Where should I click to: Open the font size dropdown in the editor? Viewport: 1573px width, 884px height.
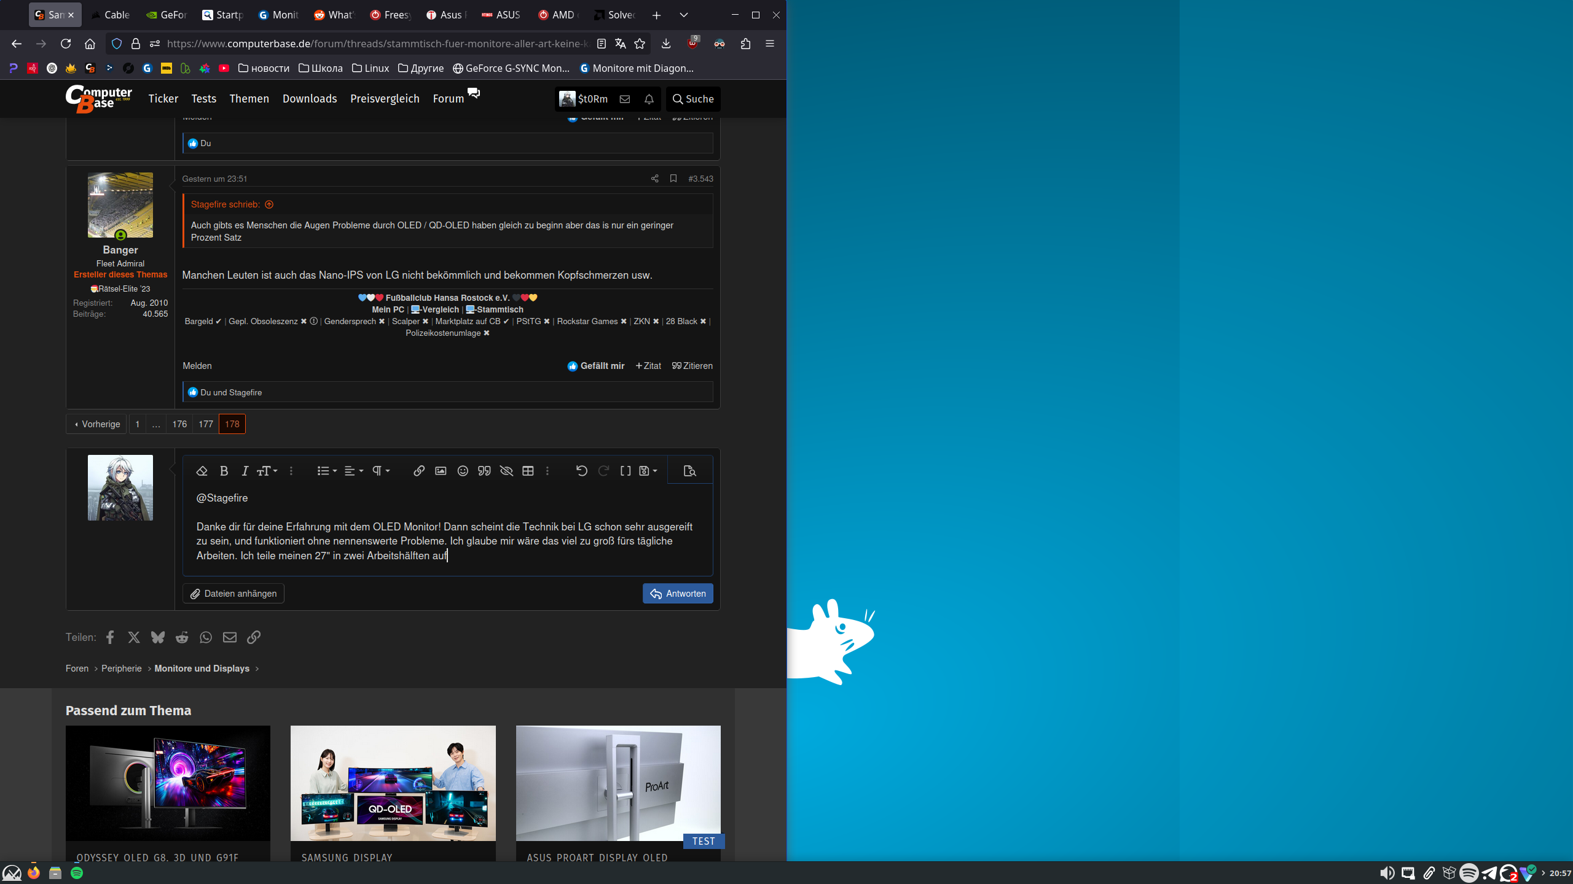tap(267, 471)
